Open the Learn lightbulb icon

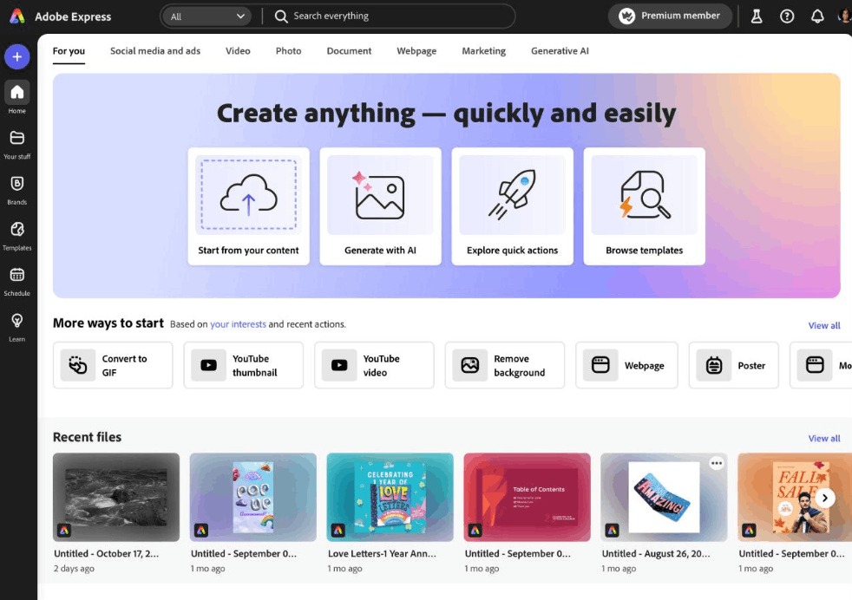pos(16,320)
